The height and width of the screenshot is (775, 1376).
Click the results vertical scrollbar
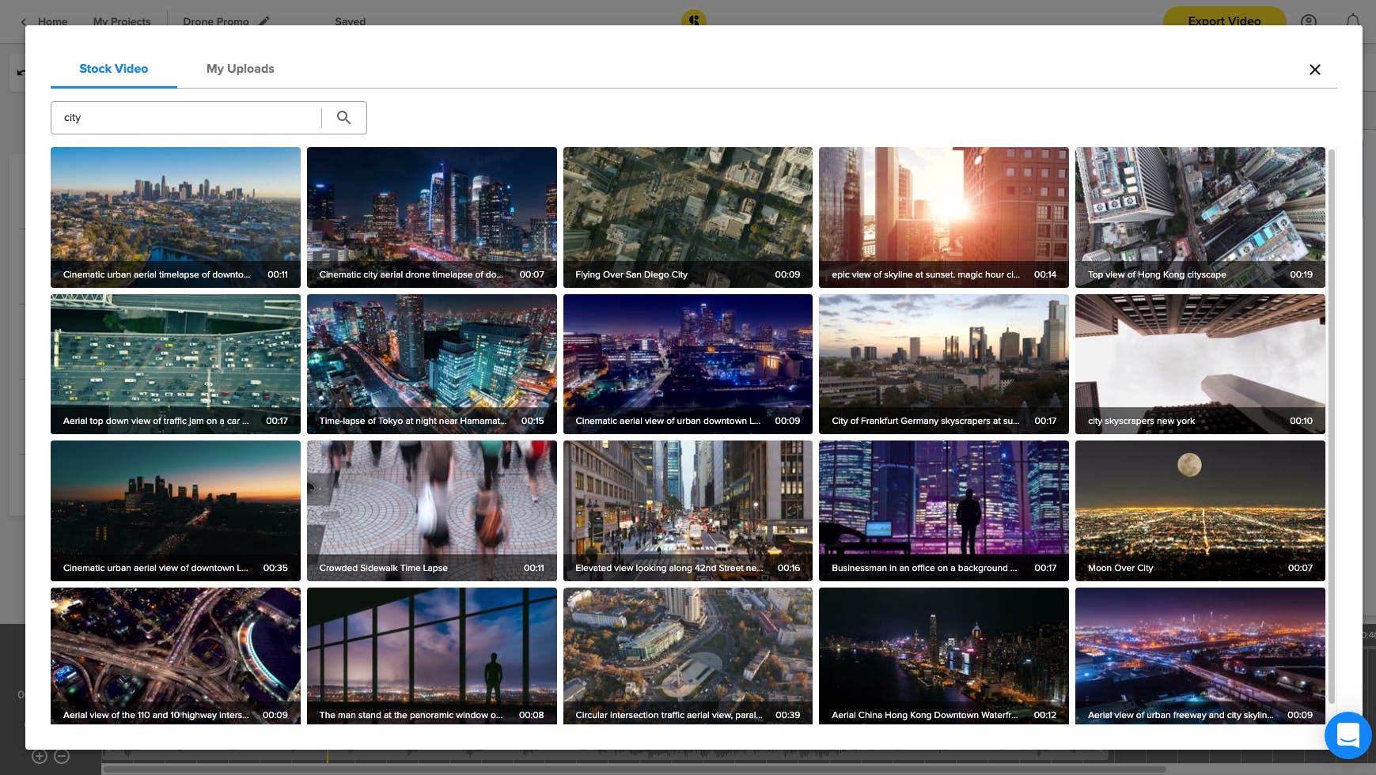(1331, 427)
